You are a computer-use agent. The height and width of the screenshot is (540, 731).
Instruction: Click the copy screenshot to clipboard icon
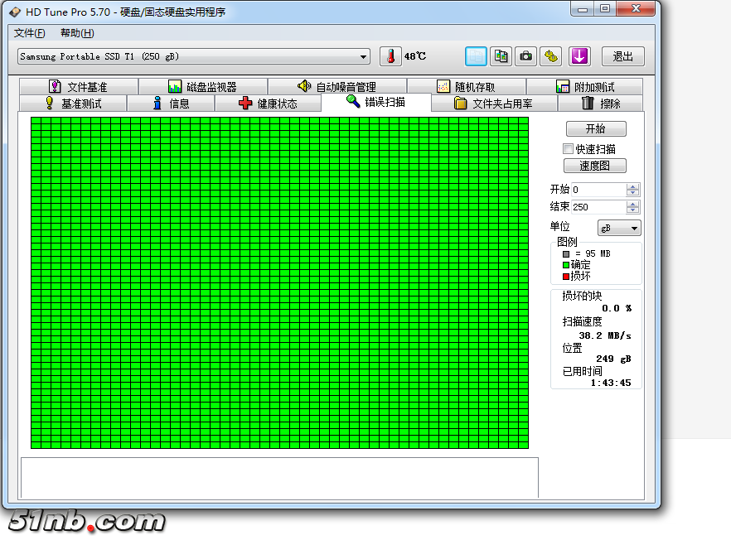[501, 56]
